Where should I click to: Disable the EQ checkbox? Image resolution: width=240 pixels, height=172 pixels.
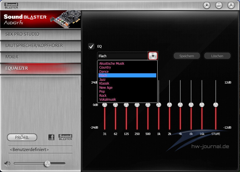coord(91,46)
